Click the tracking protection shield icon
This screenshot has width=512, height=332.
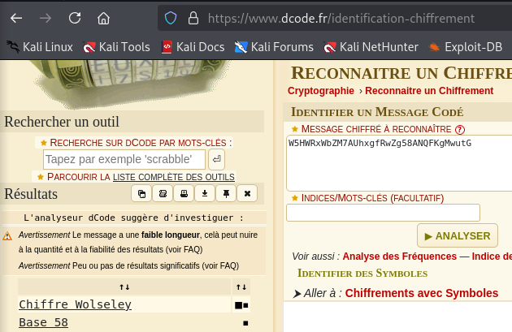171,18
